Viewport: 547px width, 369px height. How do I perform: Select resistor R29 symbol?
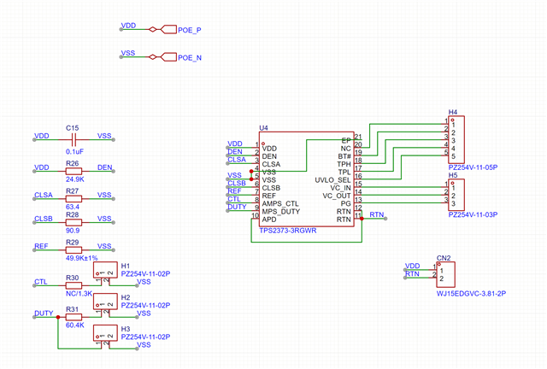coord(74,250)
